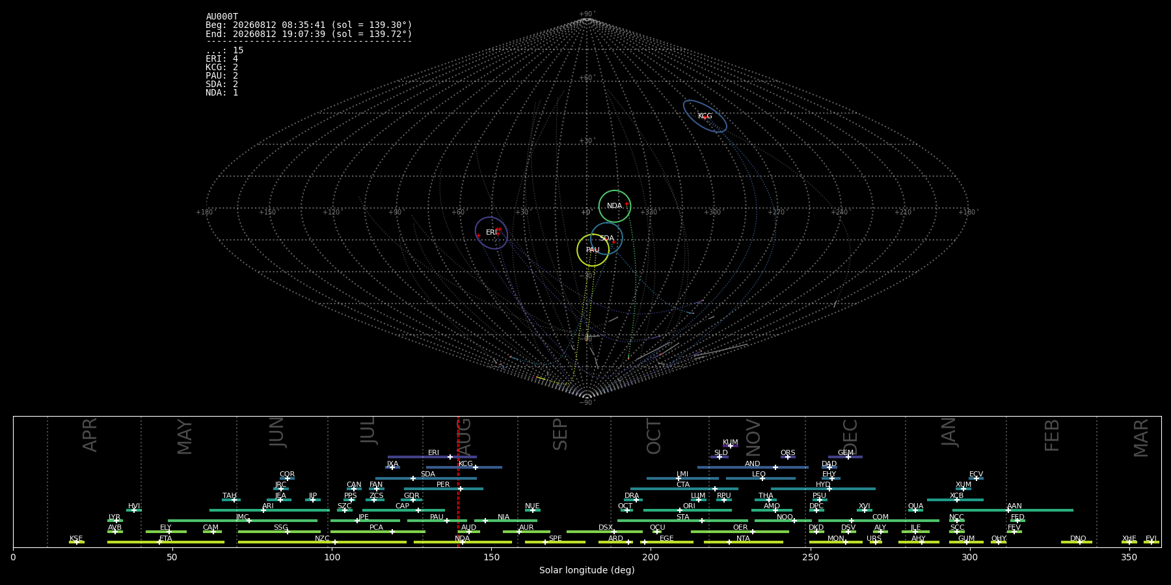
Task: Select the QUA shower peak marker
Action: [x=915, y=510]
